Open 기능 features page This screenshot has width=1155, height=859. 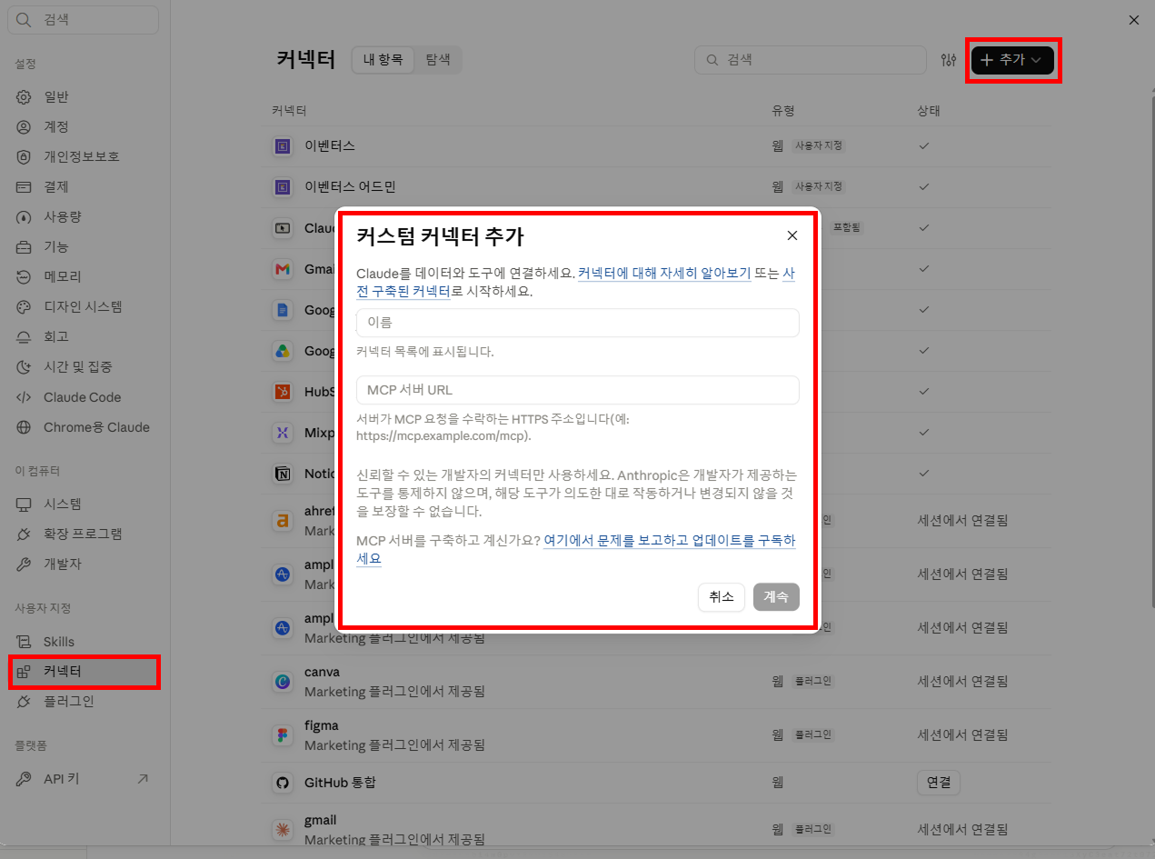coord(84,246)
